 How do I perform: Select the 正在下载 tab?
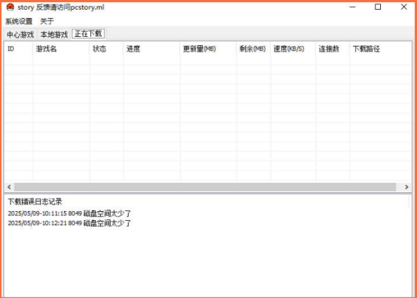click(x=88, y=34)
